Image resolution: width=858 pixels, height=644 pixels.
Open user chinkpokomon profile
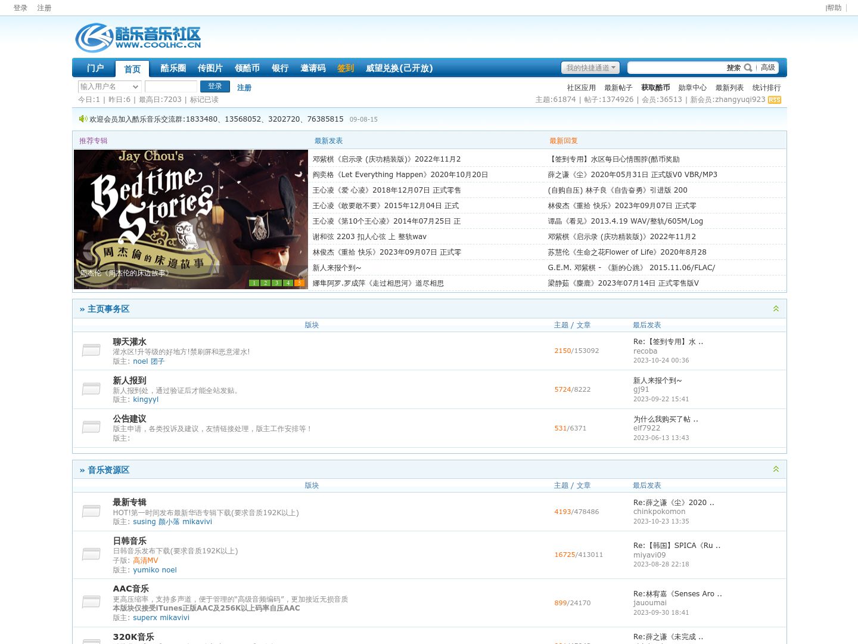click(x=659, y=512)
